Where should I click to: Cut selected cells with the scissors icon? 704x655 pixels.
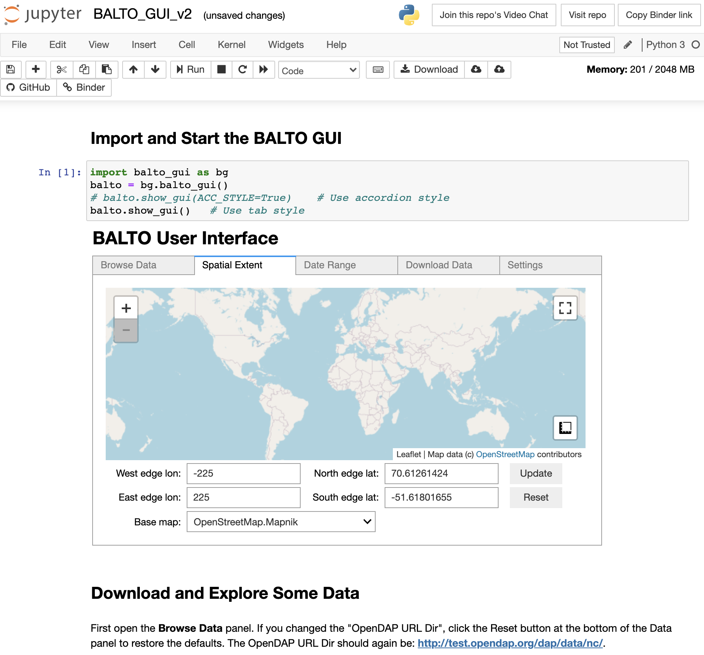(62, 70)
